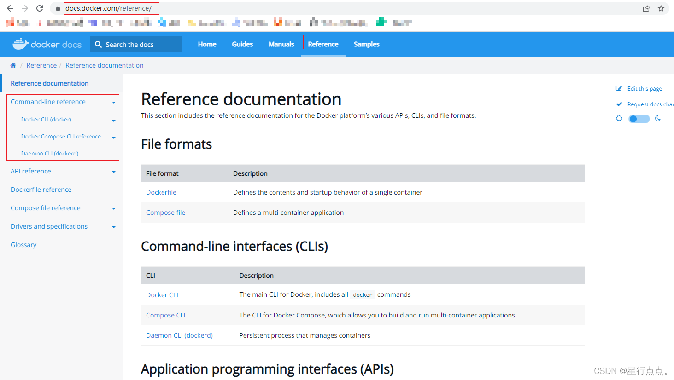Select the Reference tab
Screen dimensions: 674x380
pyautogui.click(x=323, y=44)
